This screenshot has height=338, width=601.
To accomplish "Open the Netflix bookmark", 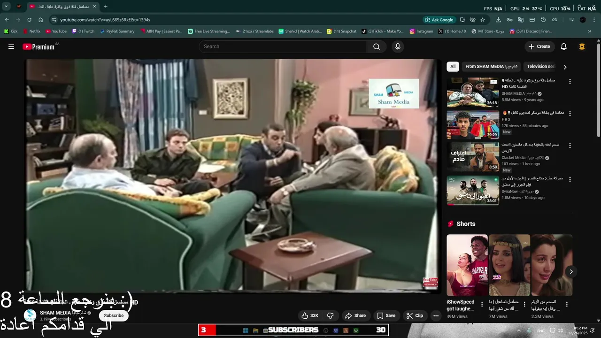I will tap(32, 31).
